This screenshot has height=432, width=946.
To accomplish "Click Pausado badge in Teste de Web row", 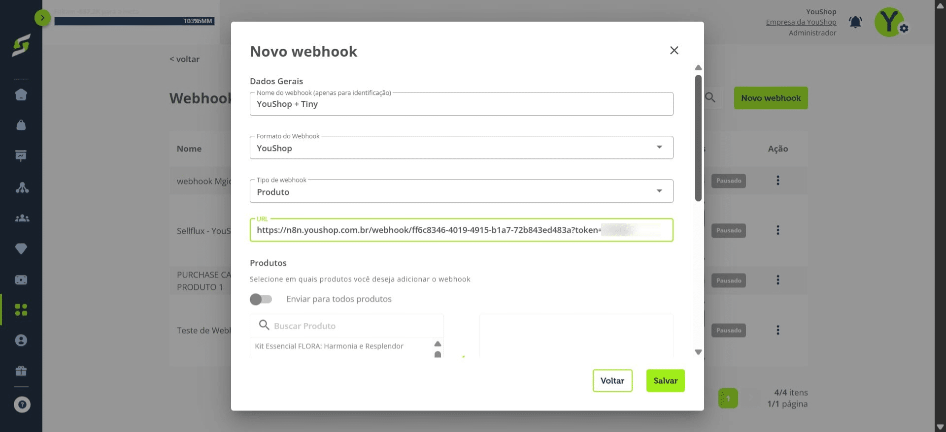I will pyautogui.click(x=728, y=330).
